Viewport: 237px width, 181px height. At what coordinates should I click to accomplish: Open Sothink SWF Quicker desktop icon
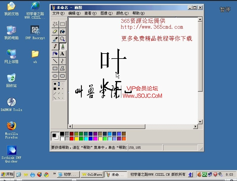click(x=11, y=154)
